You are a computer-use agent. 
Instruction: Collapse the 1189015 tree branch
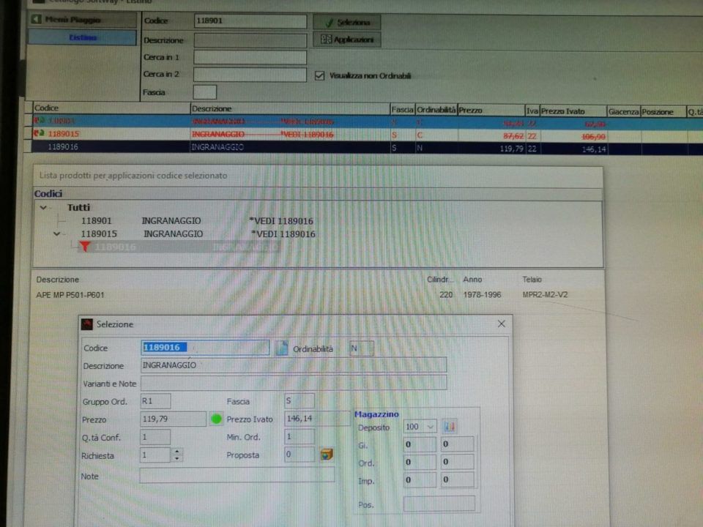57,234
